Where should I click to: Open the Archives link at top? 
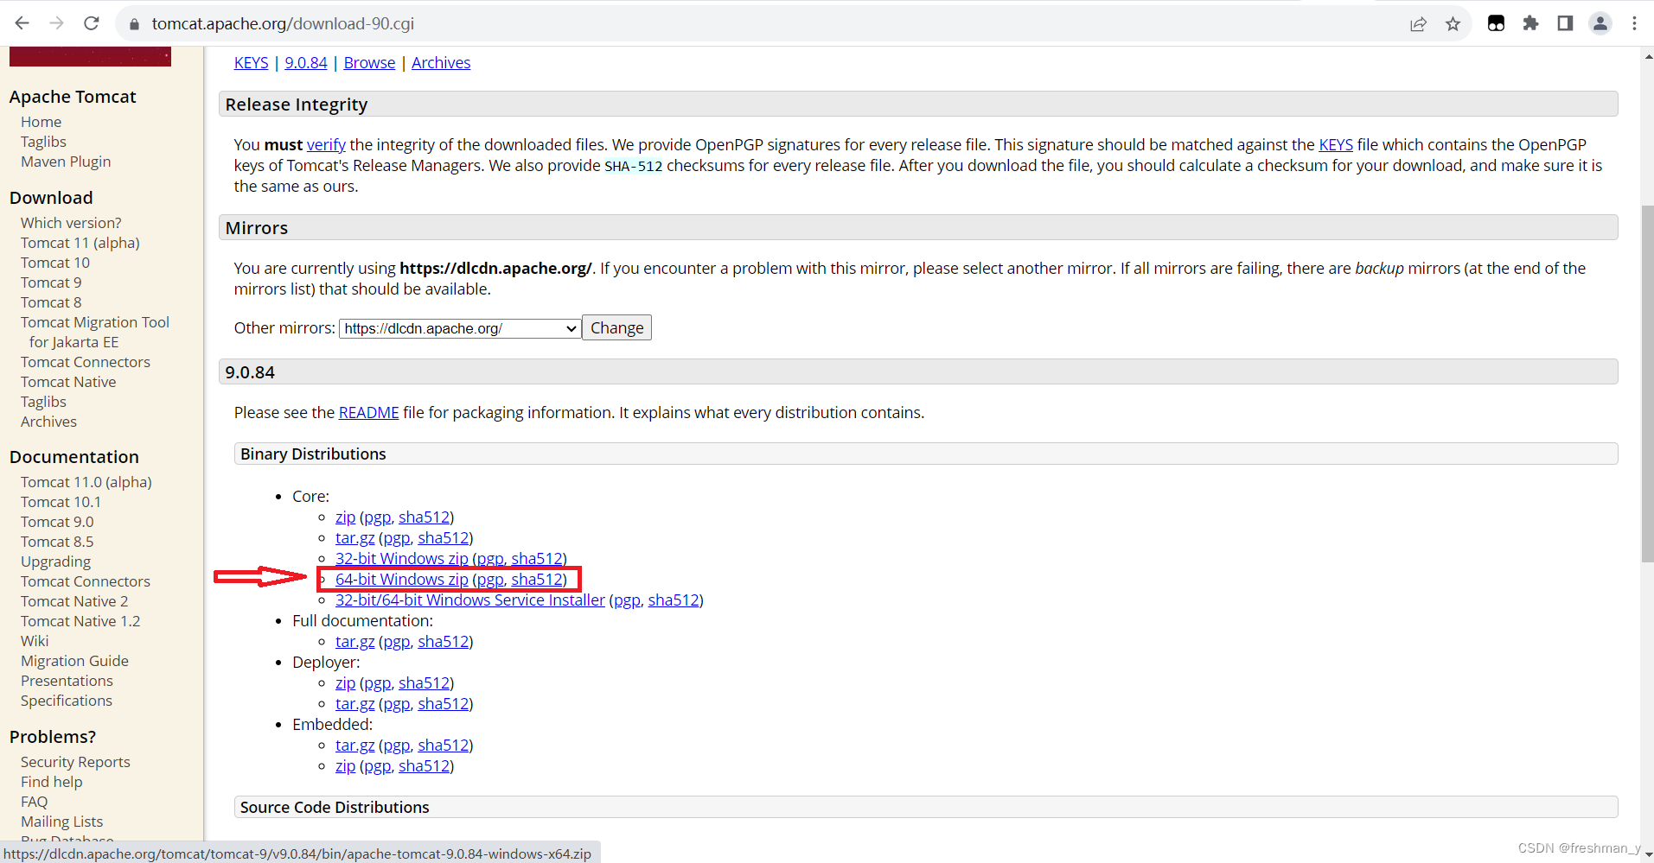pos(441,62)
